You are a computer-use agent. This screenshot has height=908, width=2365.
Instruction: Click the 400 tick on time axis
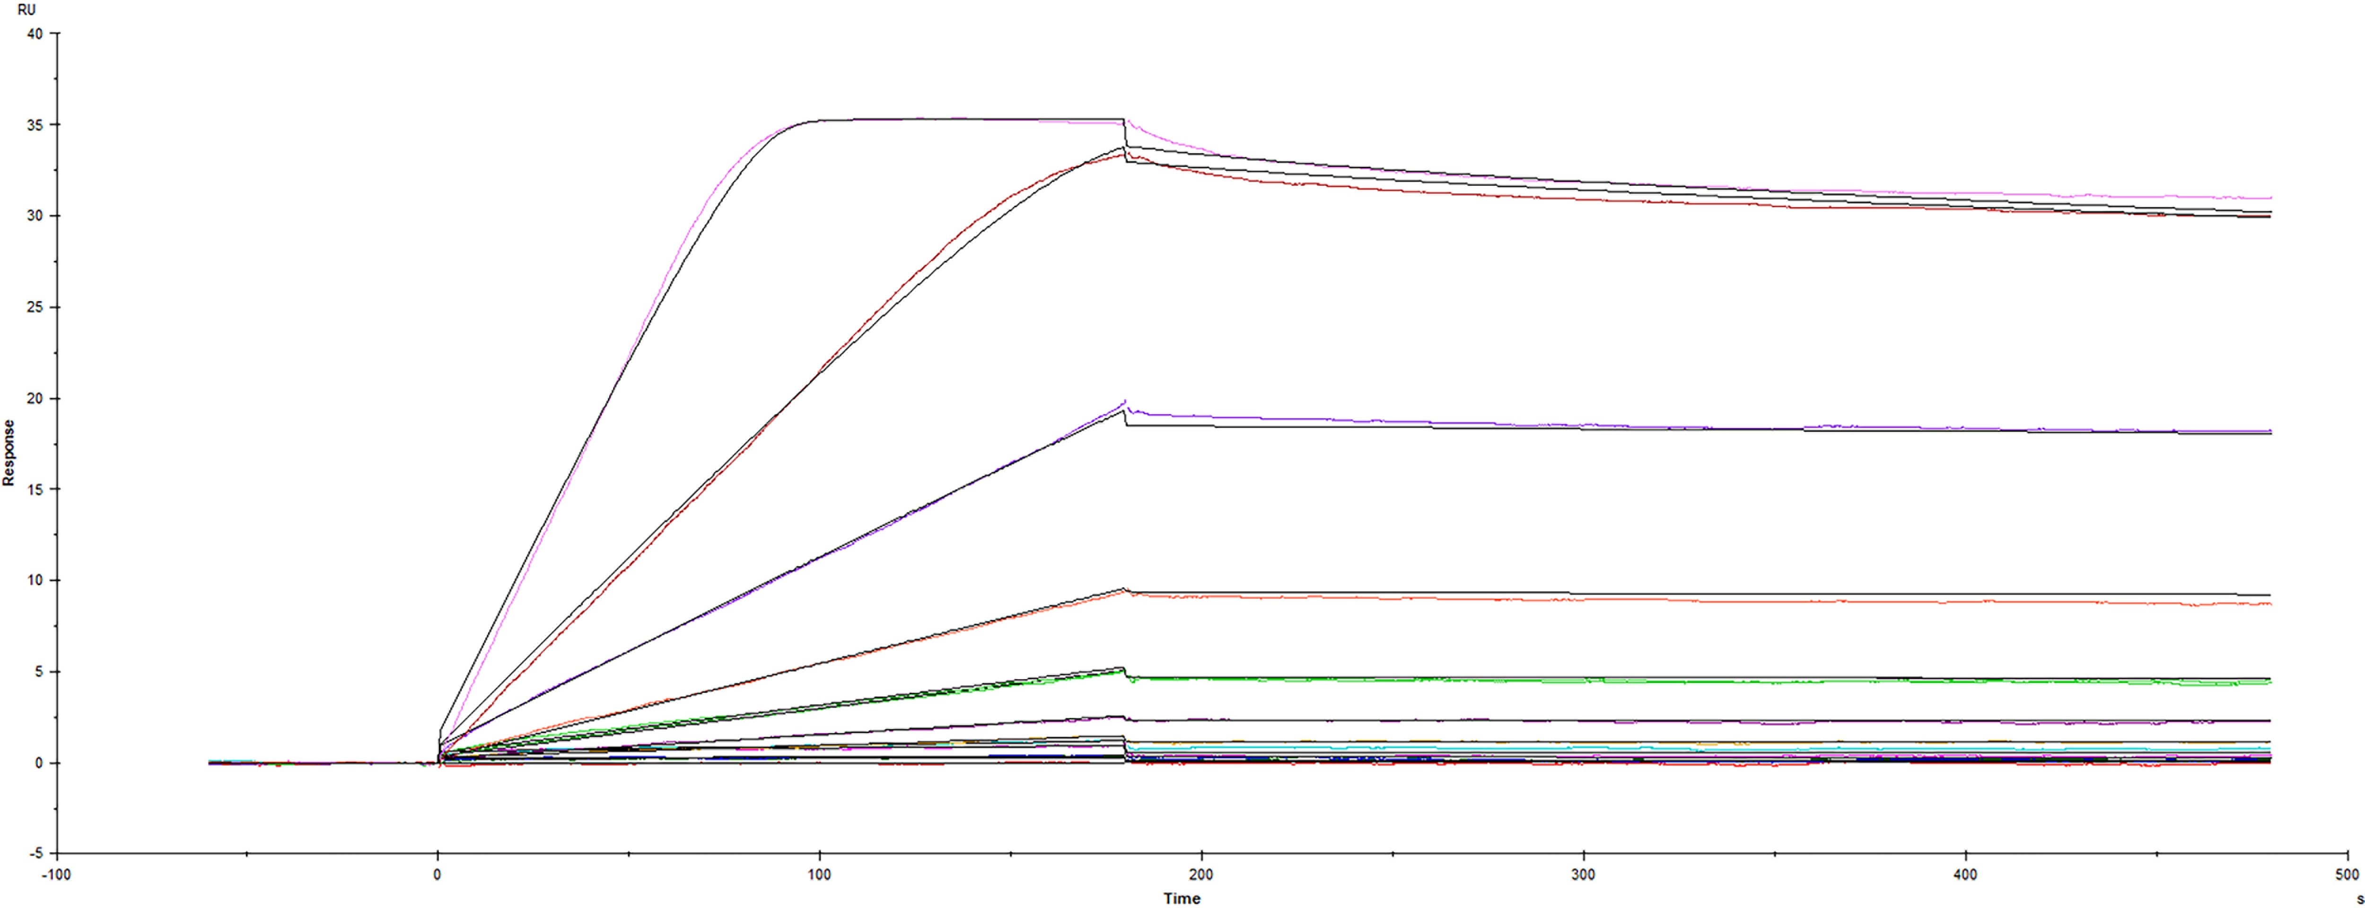click(1965, 875)
